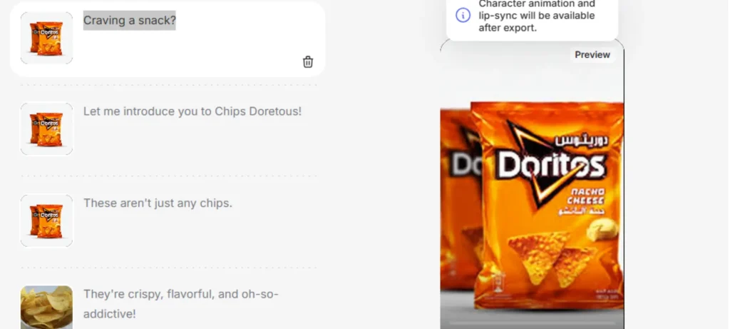
Task: Edit the "These aren't just any chips." line
Action: click(158, 203)
